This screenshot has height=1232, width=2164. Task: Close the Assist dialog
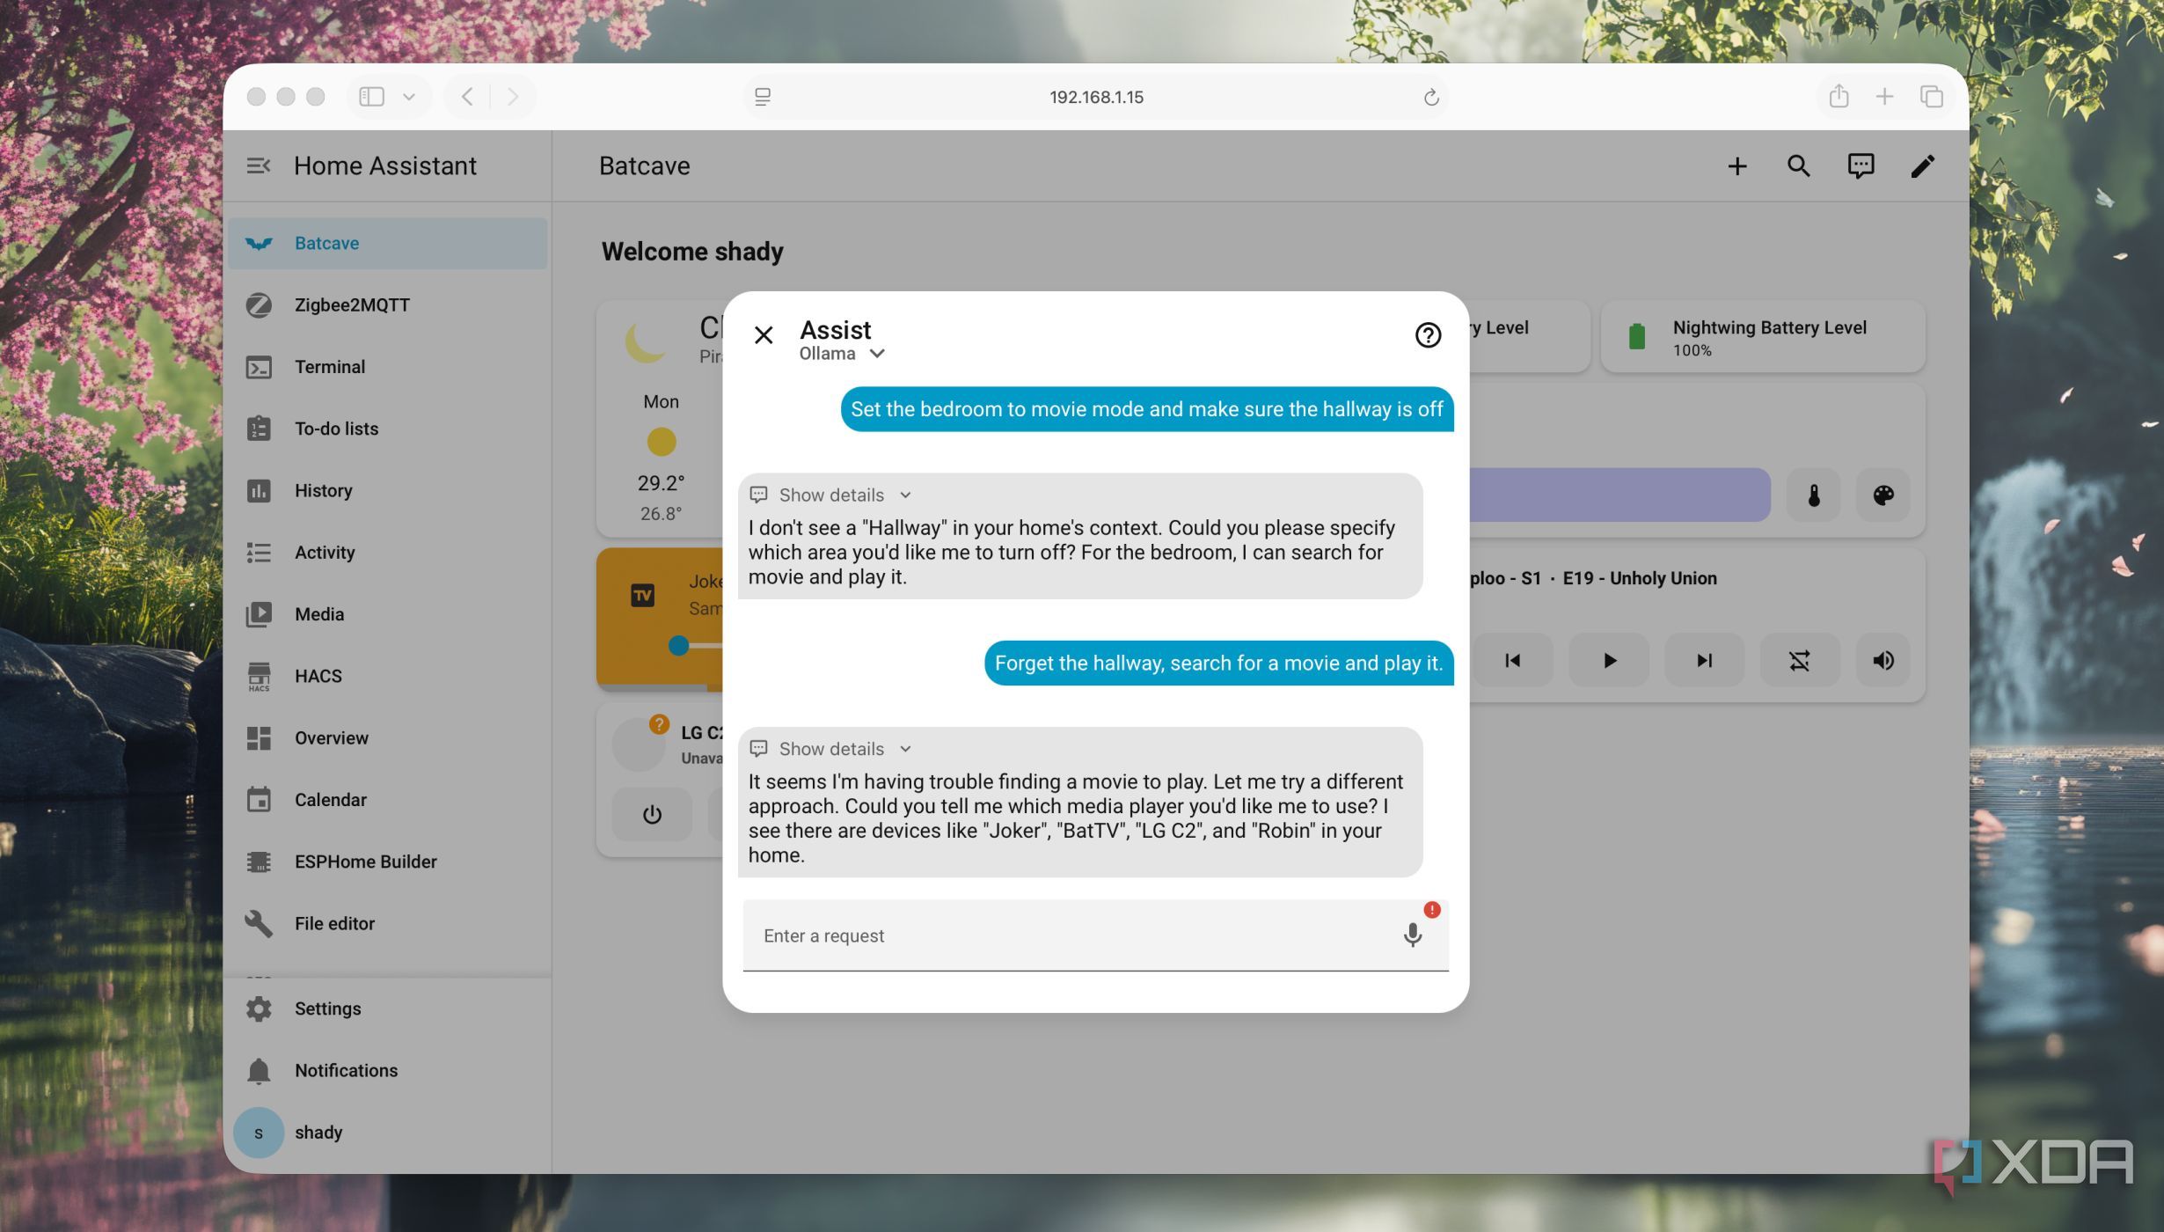(763, 334)
